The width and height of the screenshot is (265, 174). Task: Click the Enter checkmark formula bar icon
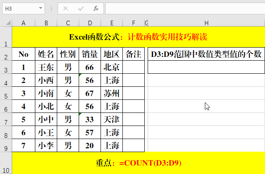(81, 8)
